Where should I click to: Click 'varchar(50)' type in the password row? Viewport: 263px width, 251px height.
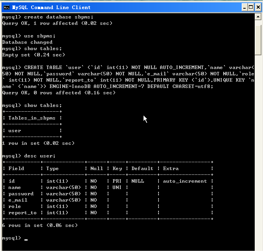pyautogui.click(x=63, y=194)
